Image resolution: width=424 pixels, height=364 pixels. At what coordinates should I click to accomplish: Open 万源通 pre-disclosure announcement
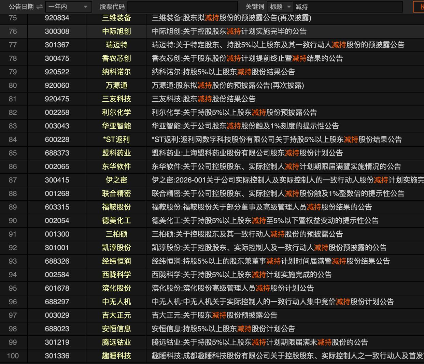tap(228, 85)
